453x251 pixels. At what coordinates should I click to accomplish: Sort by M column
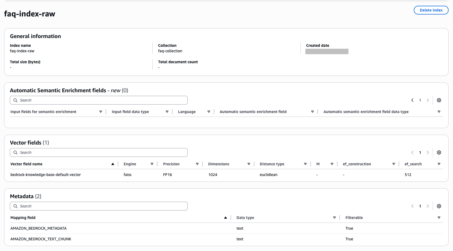tap(332, 164)
